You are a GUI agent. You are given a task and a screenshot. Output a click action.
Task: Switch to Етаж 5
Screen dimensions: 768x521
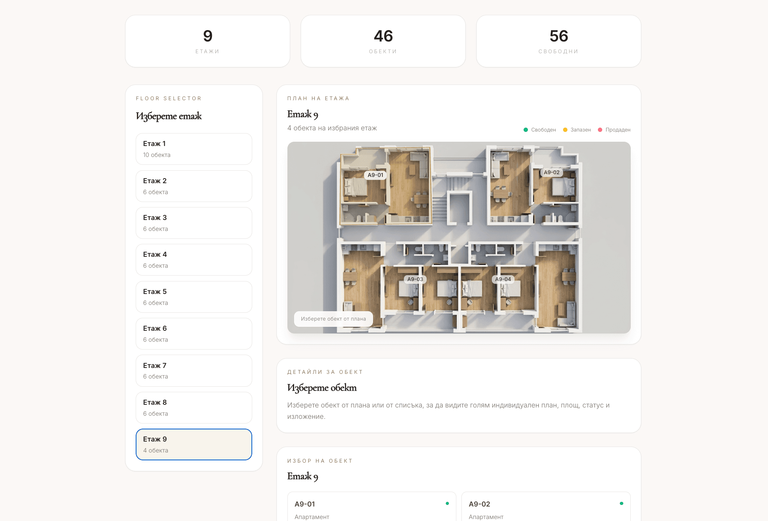point(194,297)
